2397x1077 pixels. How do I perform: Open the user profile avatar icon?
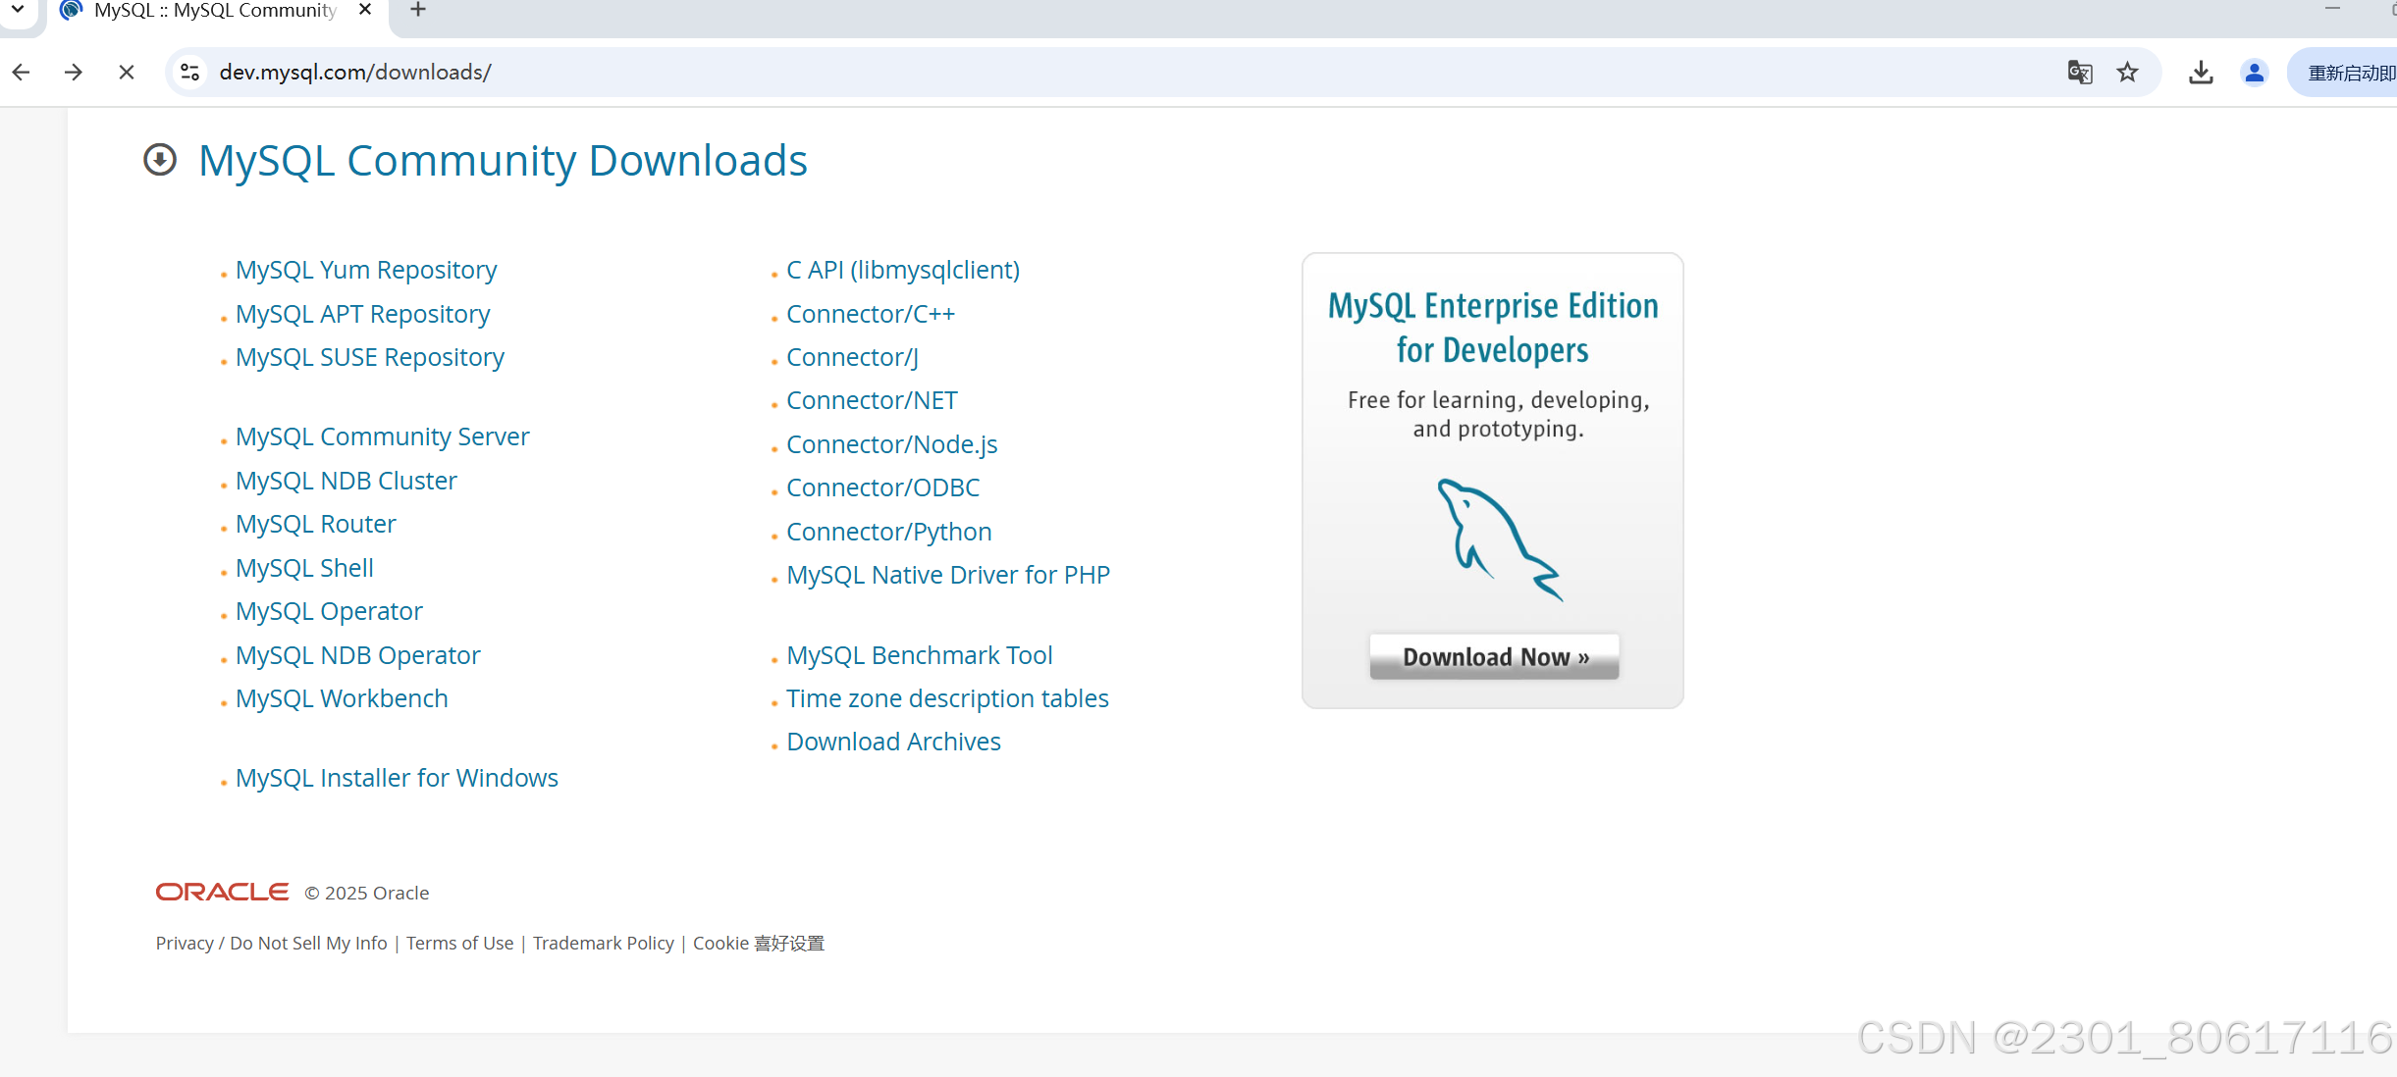coord(2254,72)
